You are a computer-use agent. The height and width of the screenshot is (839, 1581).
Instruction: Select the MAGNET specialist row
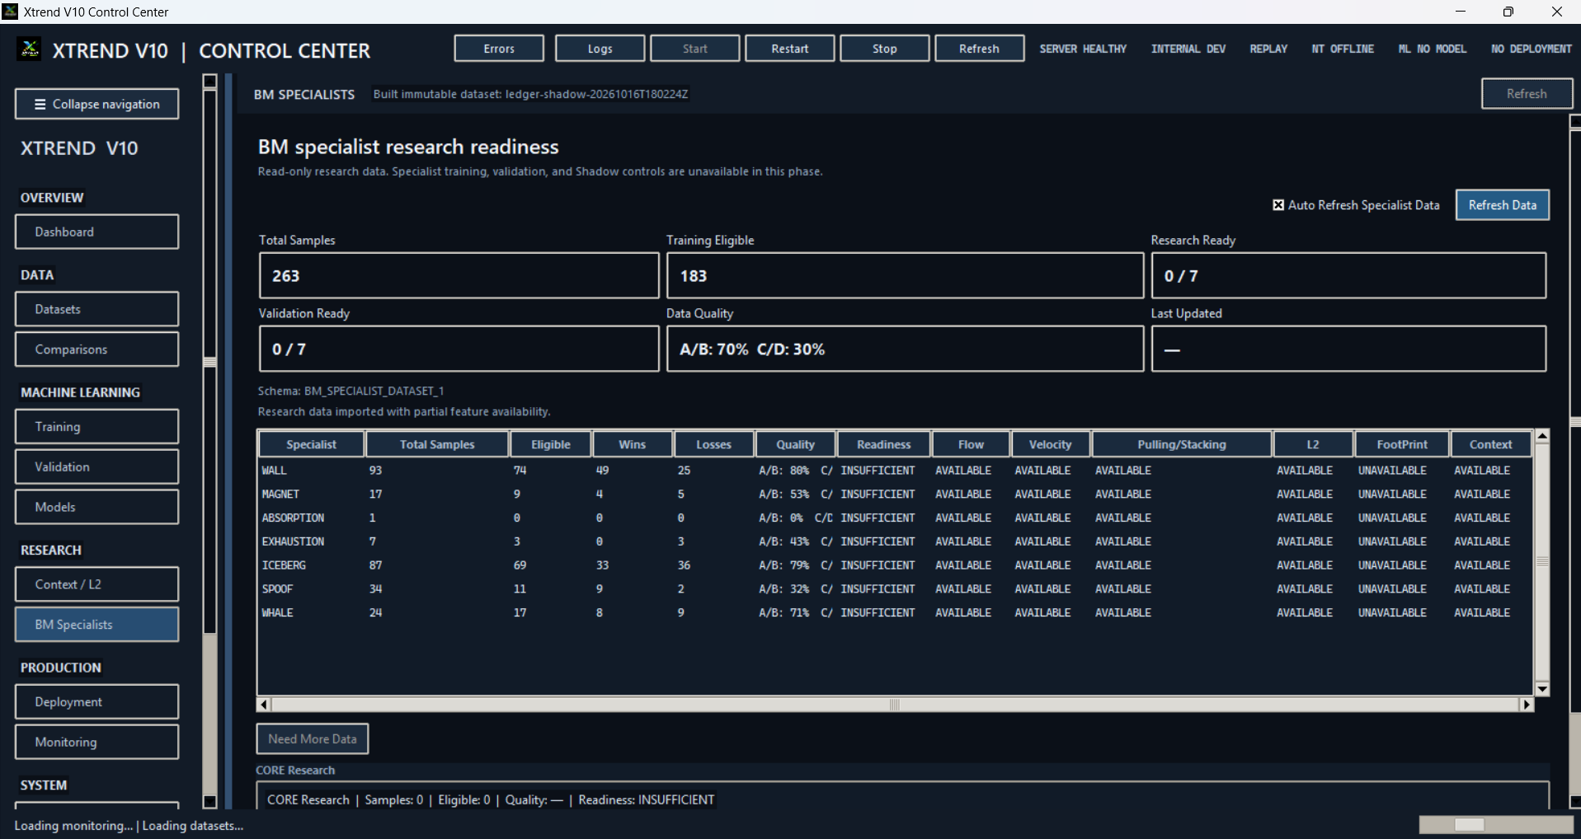click(x=895, y=494)
